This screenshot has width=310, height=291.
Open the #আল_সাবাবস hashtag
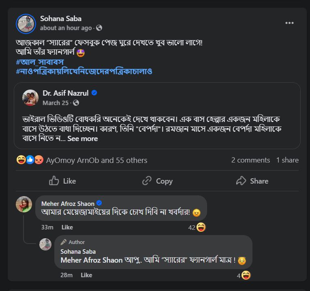coord(40,62)
